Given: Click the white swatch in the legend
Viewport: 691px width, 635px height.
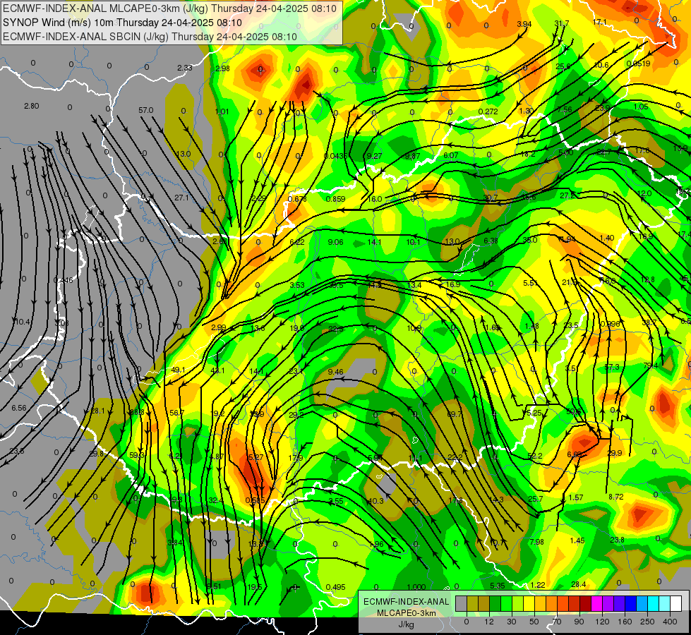Looking at the screenshot, I should click(676, 603).
